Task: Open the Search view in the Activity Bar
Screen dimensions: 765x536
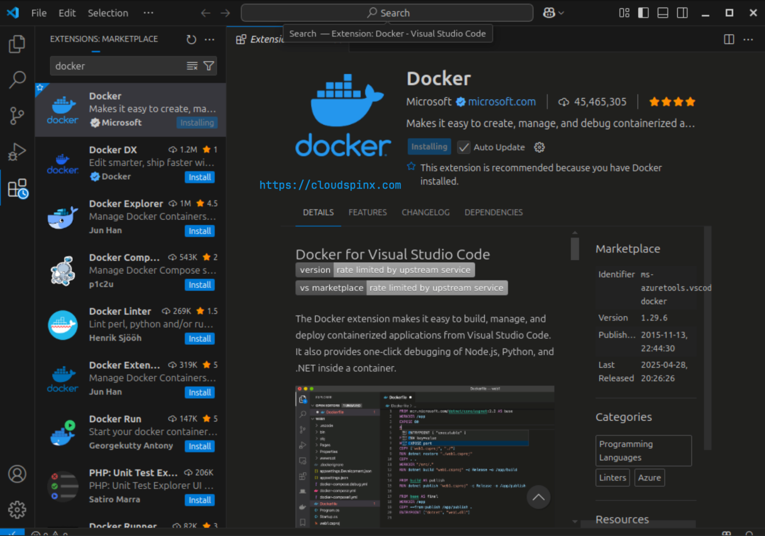Action: (x=17, y=80)
